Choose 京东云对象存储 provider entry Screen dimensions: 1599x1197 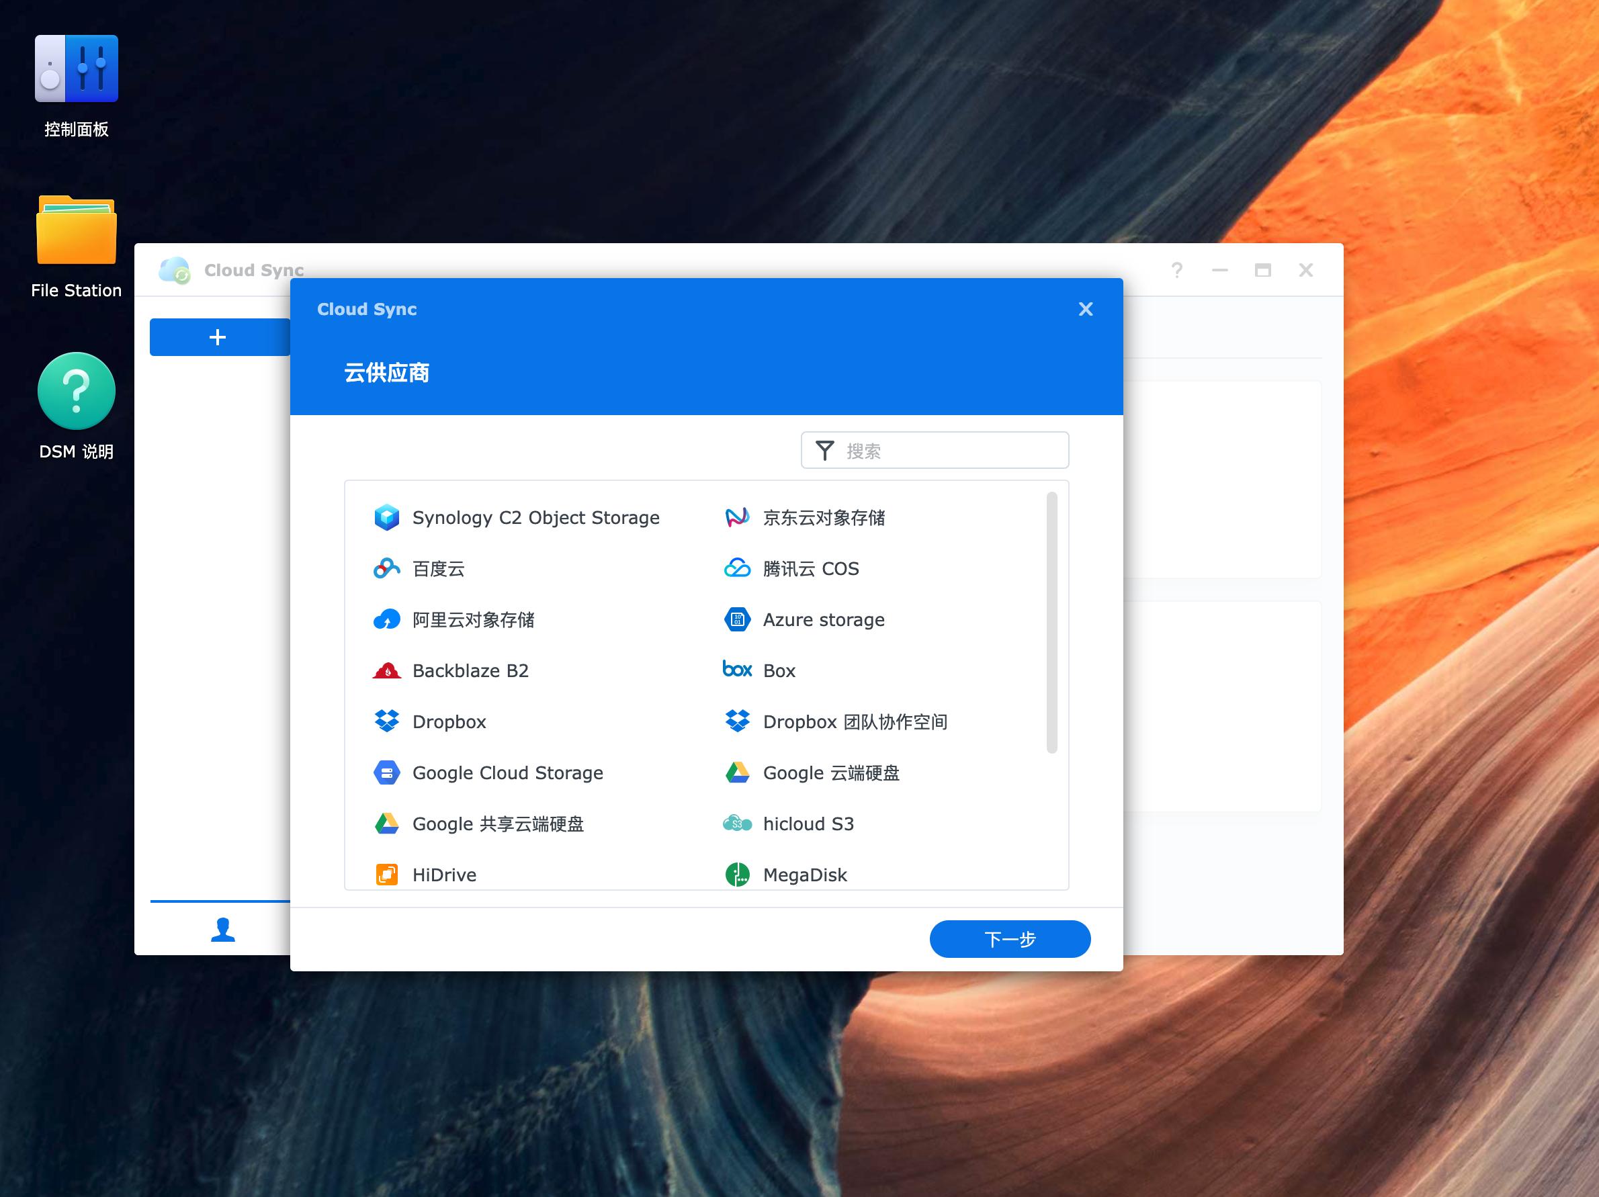tap(824, 517)
